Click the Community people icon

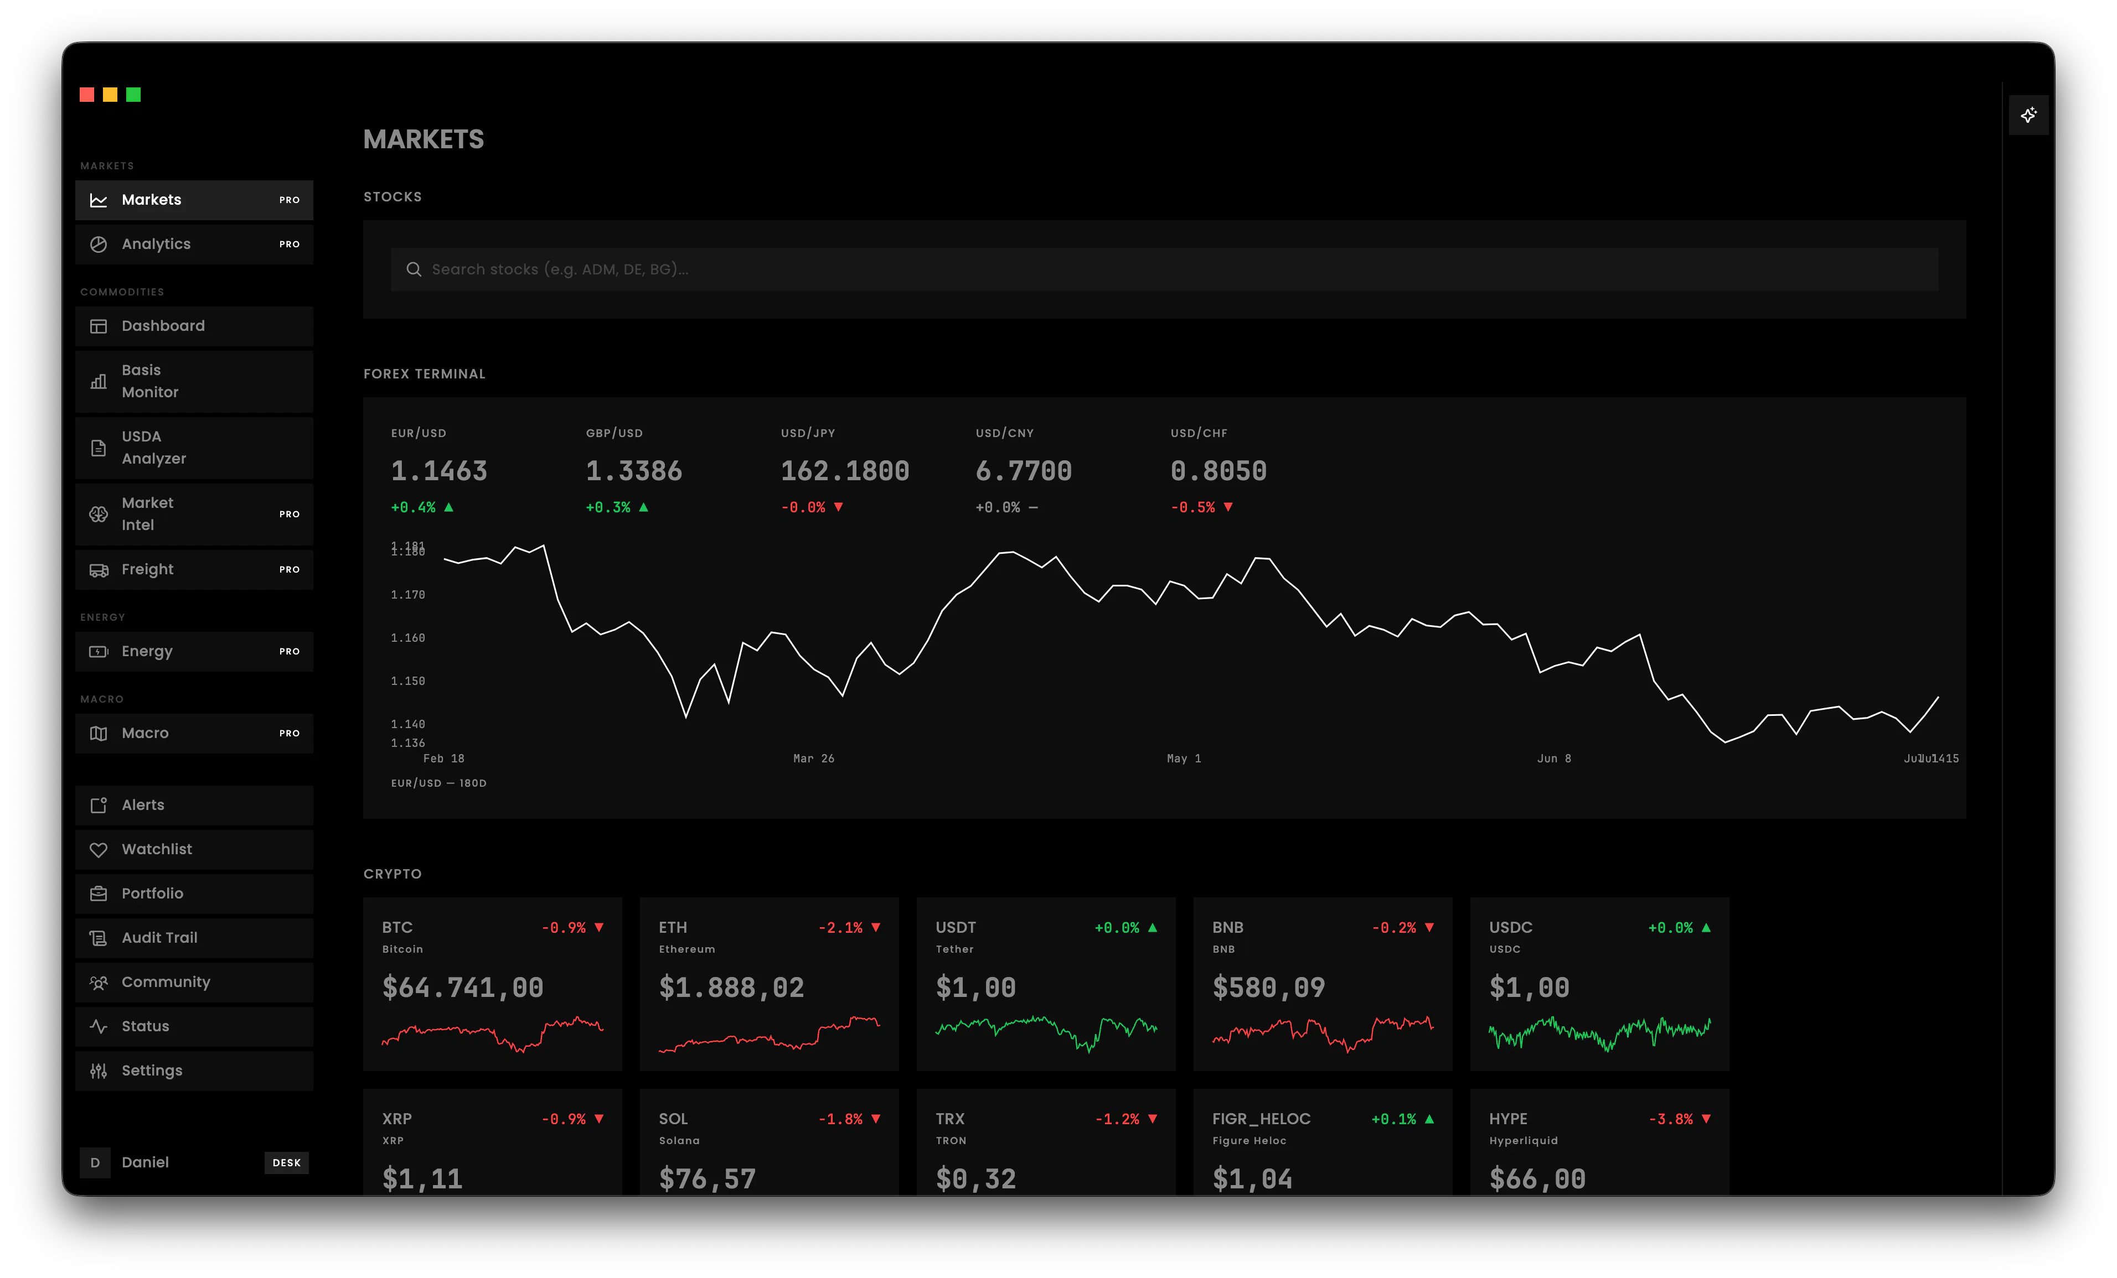99,983
